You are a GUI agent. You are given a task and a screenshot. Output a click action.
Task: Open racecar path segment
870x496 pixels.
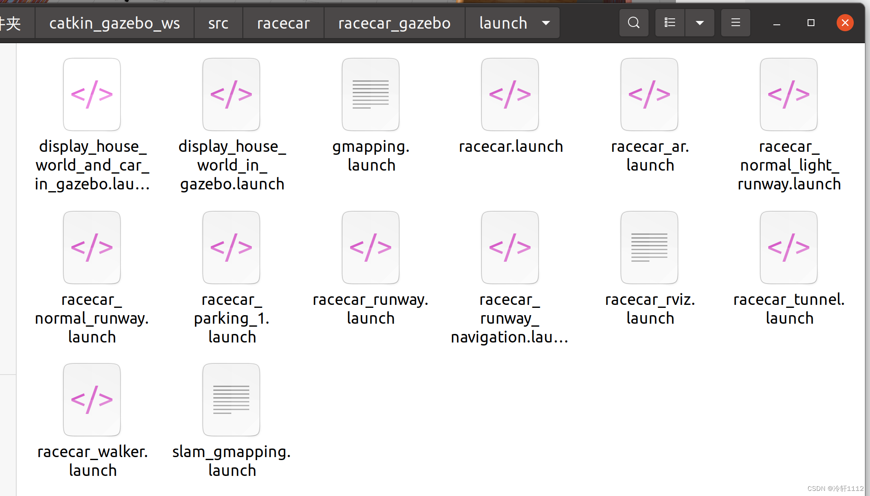coord(283,23)
